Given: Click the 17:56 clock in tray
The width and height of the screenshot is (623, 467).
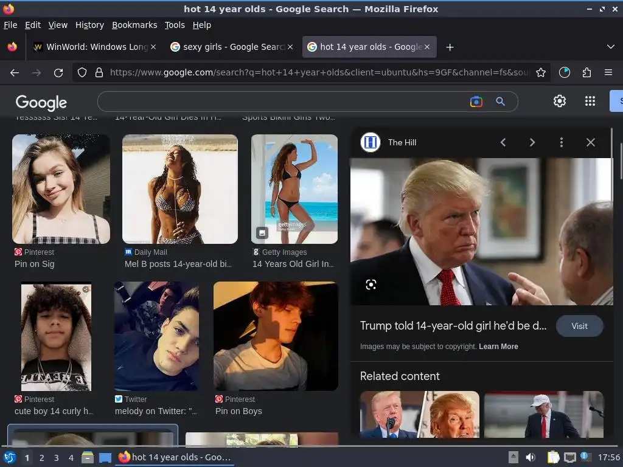Looking at the screenshot, I should tap(608, 457).
